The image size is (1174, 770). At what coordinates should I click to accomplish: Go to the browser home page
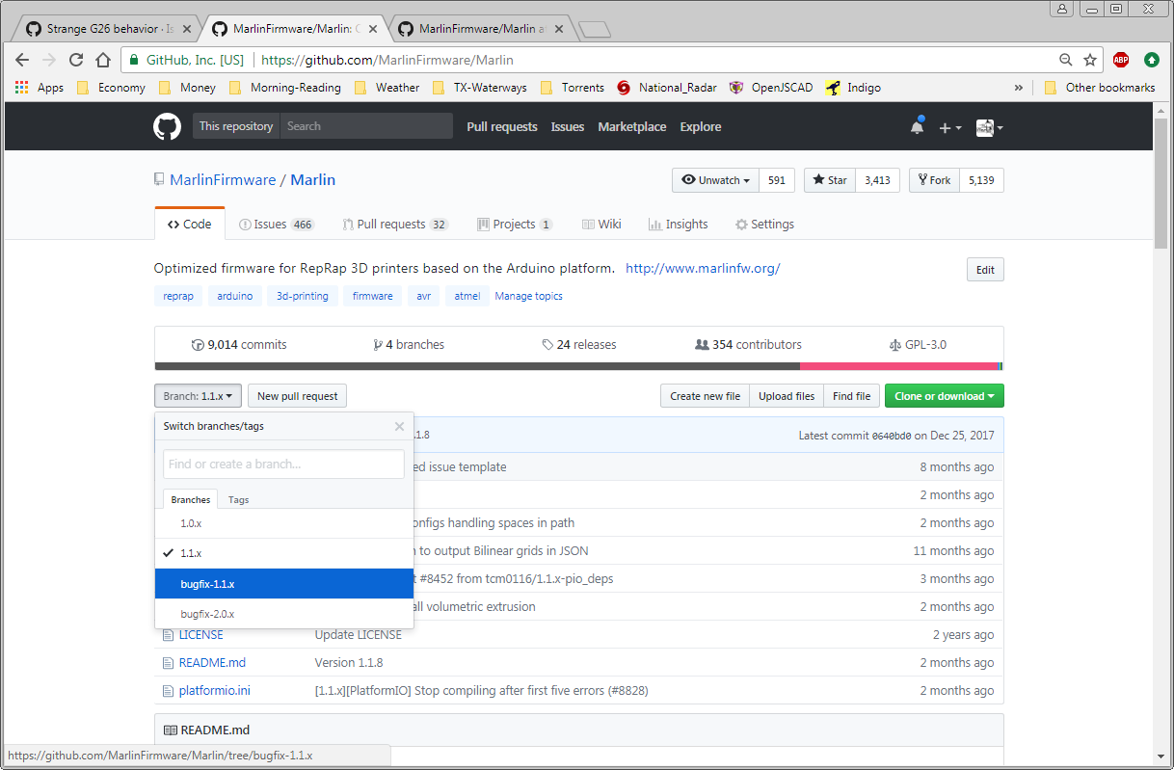click(x=102, y=60)
